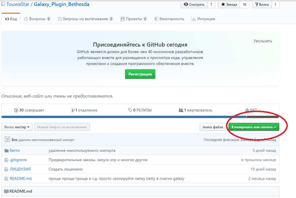Open the Ветка: мастер branch dropdown
This screenshot has height=198, width=296.
click(x=17, y=127)
